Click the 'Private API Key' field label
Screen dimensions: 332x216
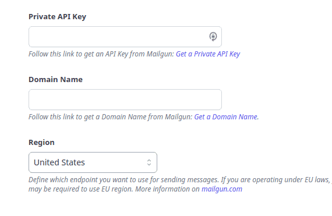pos(58,17)
